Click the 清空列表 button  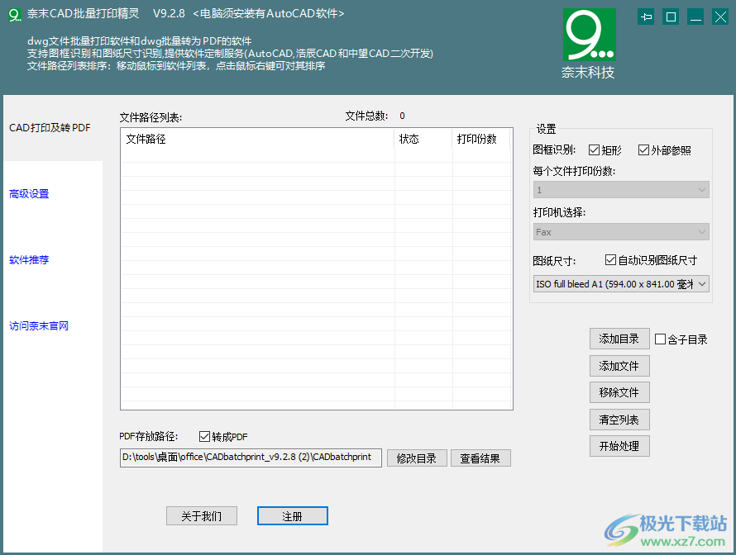click(x=619, y=420)
